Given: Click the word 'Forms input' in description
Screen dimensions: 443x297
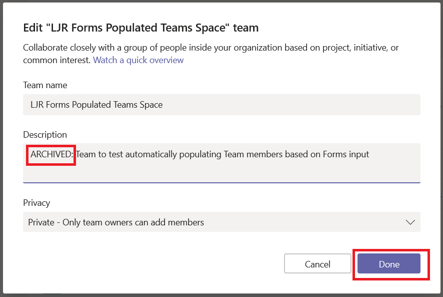Looking at the screenshot, I should click(x=346, y=154).
